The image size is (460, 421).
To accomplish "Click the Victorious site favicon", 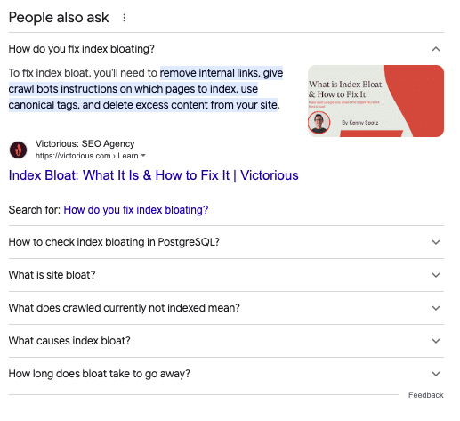I will tap(18, 150).
